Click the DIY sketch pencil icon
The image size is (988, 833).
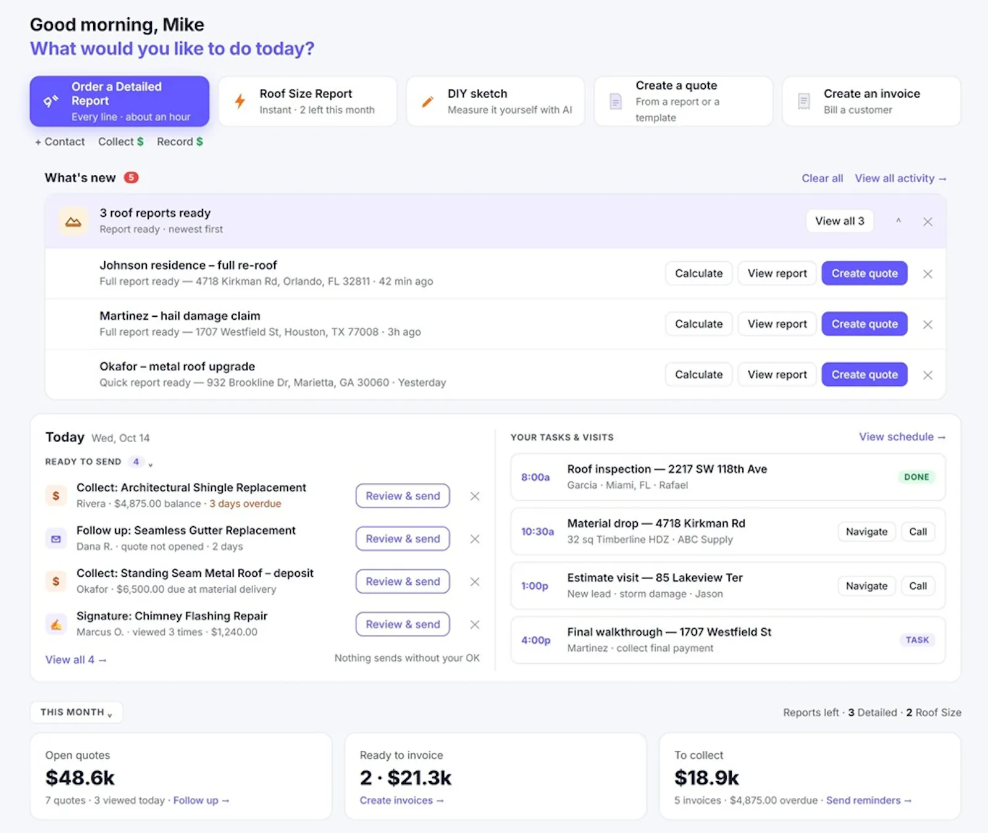tap(427, 101)
